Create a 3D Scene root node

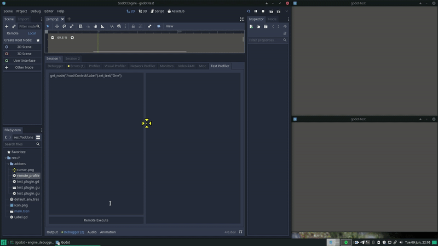[x=22, y=54]
